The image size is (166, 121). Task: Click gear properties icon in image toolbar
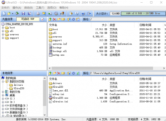pos(73,19)
